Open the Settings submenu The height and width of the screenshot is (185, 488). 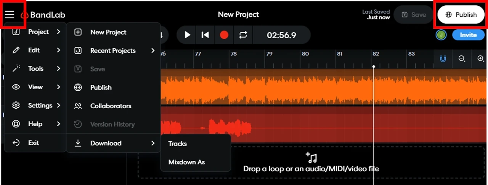tap(35, 106)
